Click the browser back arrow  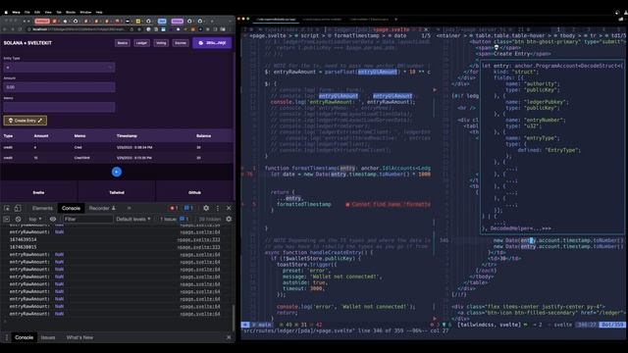tap(5, 29)
